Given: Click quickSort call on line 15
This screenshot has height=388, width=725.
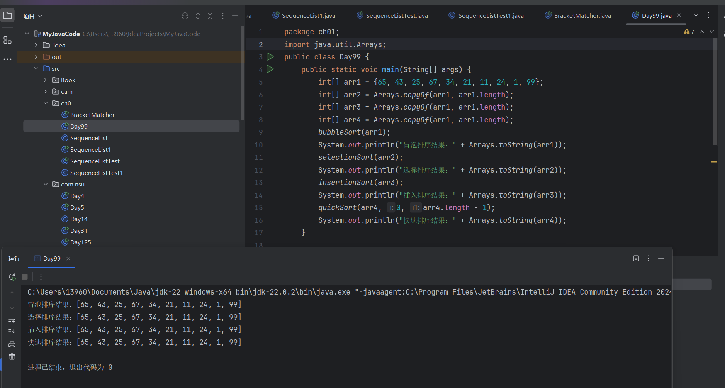Looking at the screenshot, I should tap(406, 207).
